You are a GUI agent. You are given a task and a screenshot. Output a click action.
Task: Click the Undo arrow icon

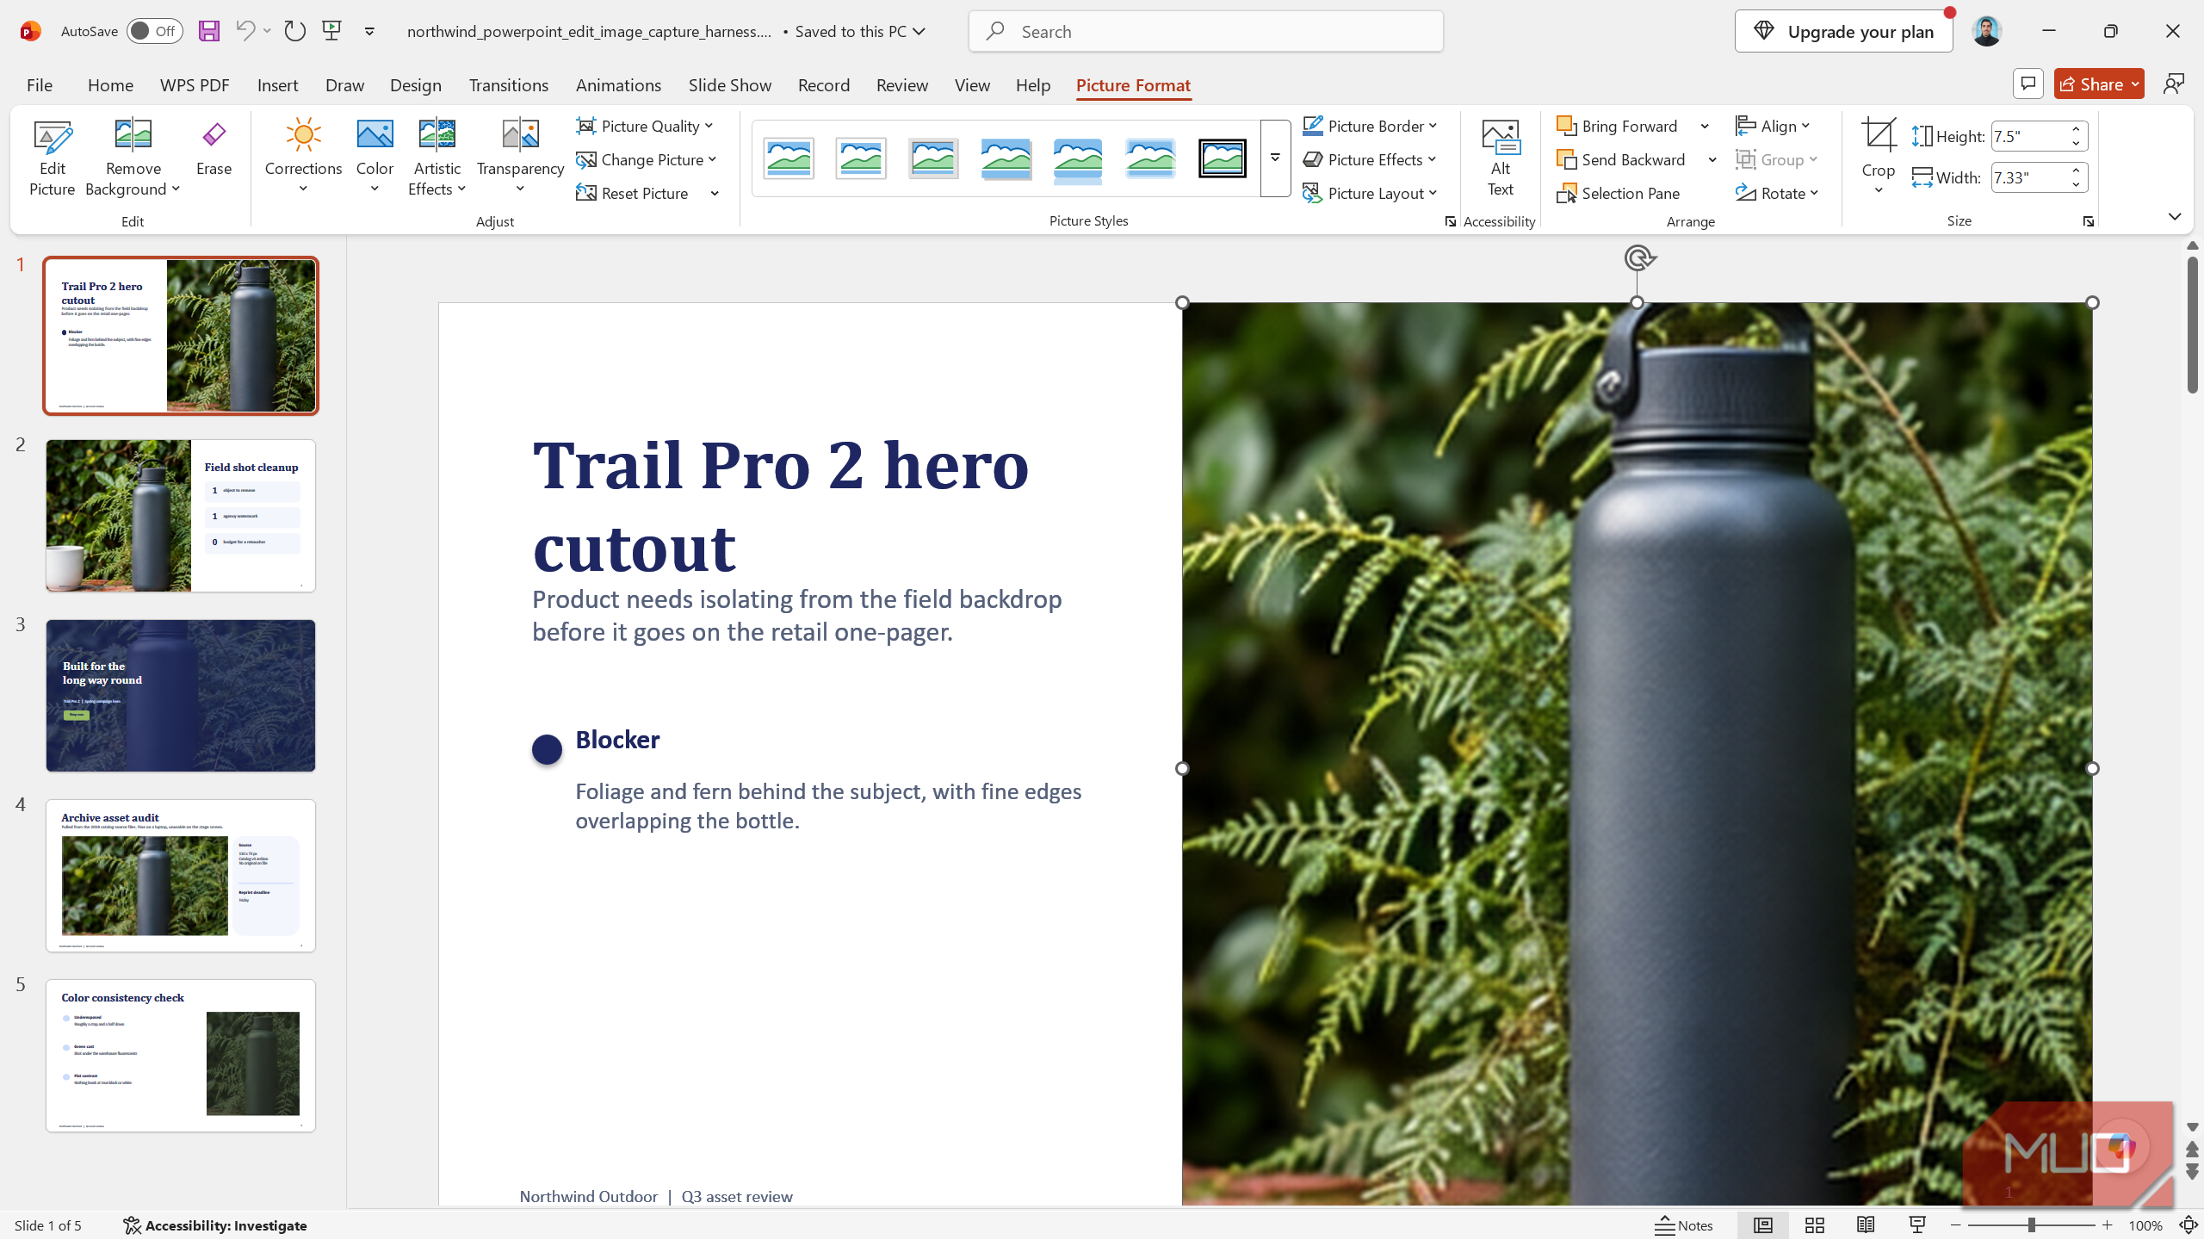tap(245, 31)
